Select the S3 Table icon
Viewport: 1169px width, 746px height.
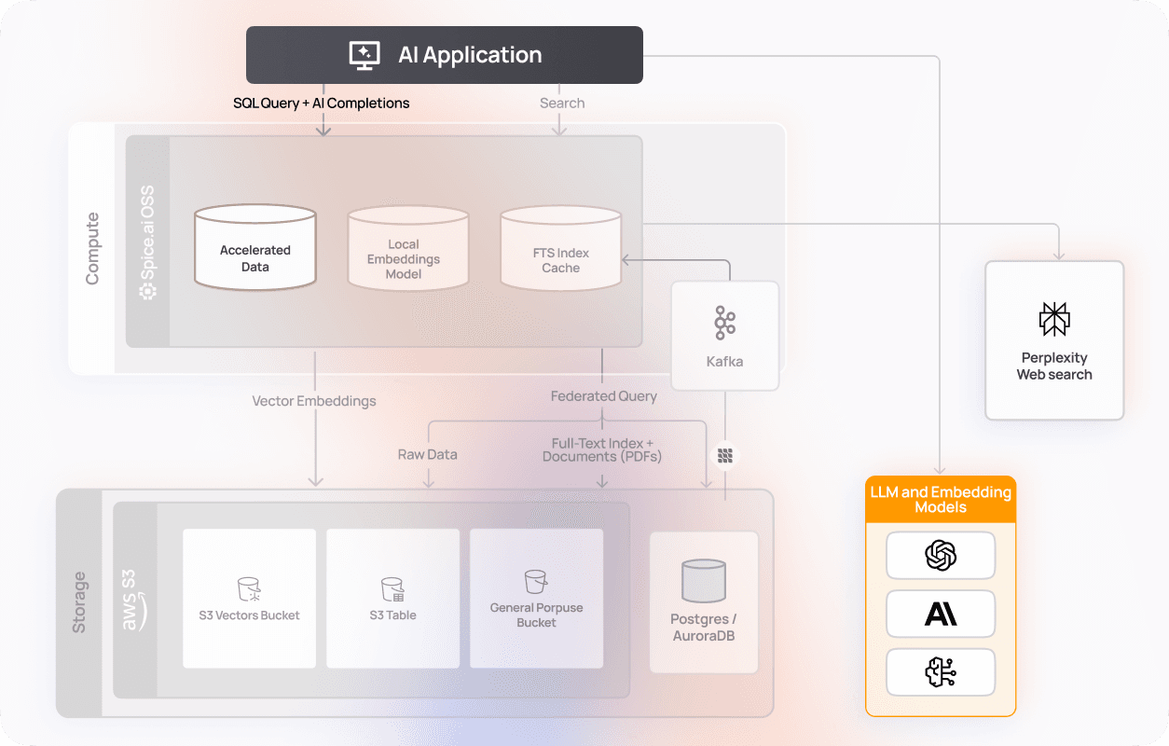(392, 588)
